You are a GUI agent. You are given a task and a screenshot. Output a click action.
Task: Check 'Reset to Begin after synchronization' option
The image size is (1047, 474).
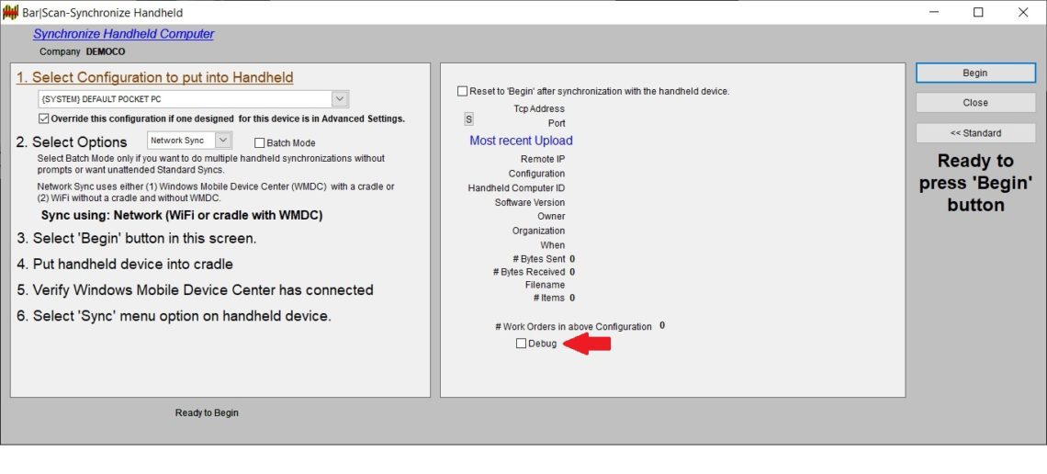pyautogui.click(x=462, y=91)
